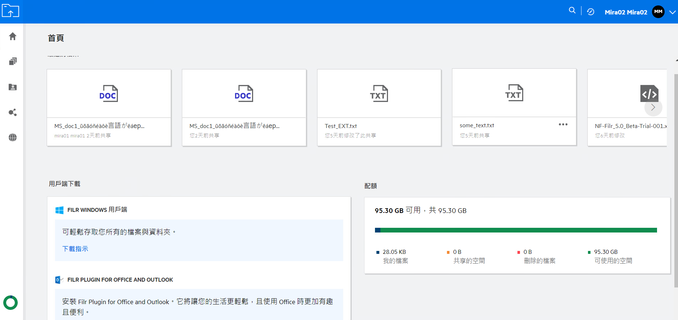
Task: Click the search magnifier icon
Action: click(572, 10)
